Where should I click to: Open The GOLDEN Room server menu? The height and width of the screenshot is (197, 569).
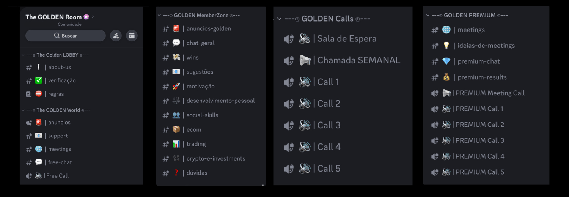(x=57, y=17)
